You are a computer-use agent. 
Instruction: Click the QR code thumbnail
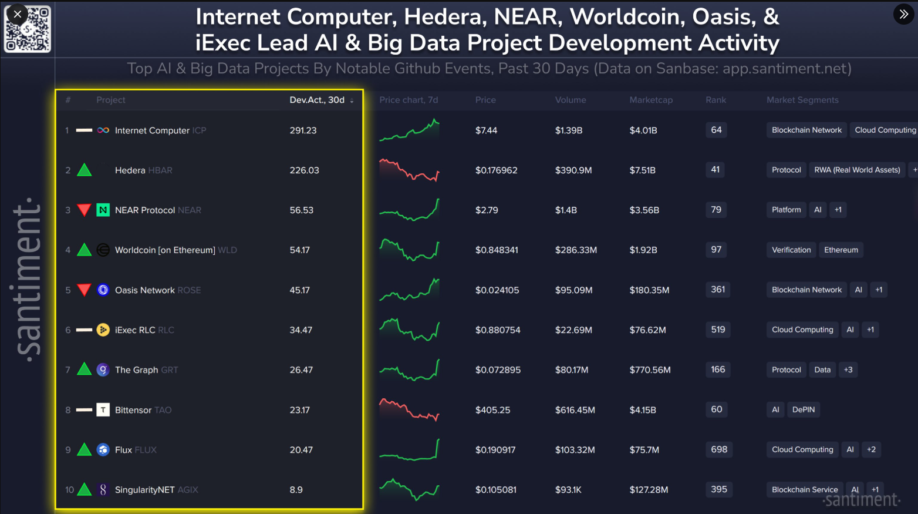[x=28, y=29]
